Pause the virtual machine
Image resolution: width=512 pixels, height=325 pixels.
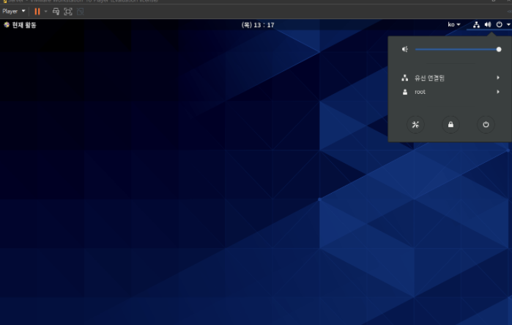pos(37,12)
